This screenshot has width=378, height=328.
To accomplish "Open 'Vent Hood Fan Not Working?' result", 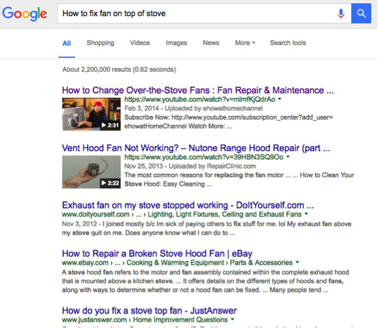I will 196,148.
